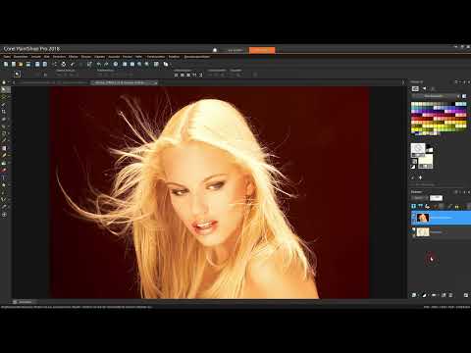
Task: Select the Pick arrow tool
Action: (x=4, y=89)
